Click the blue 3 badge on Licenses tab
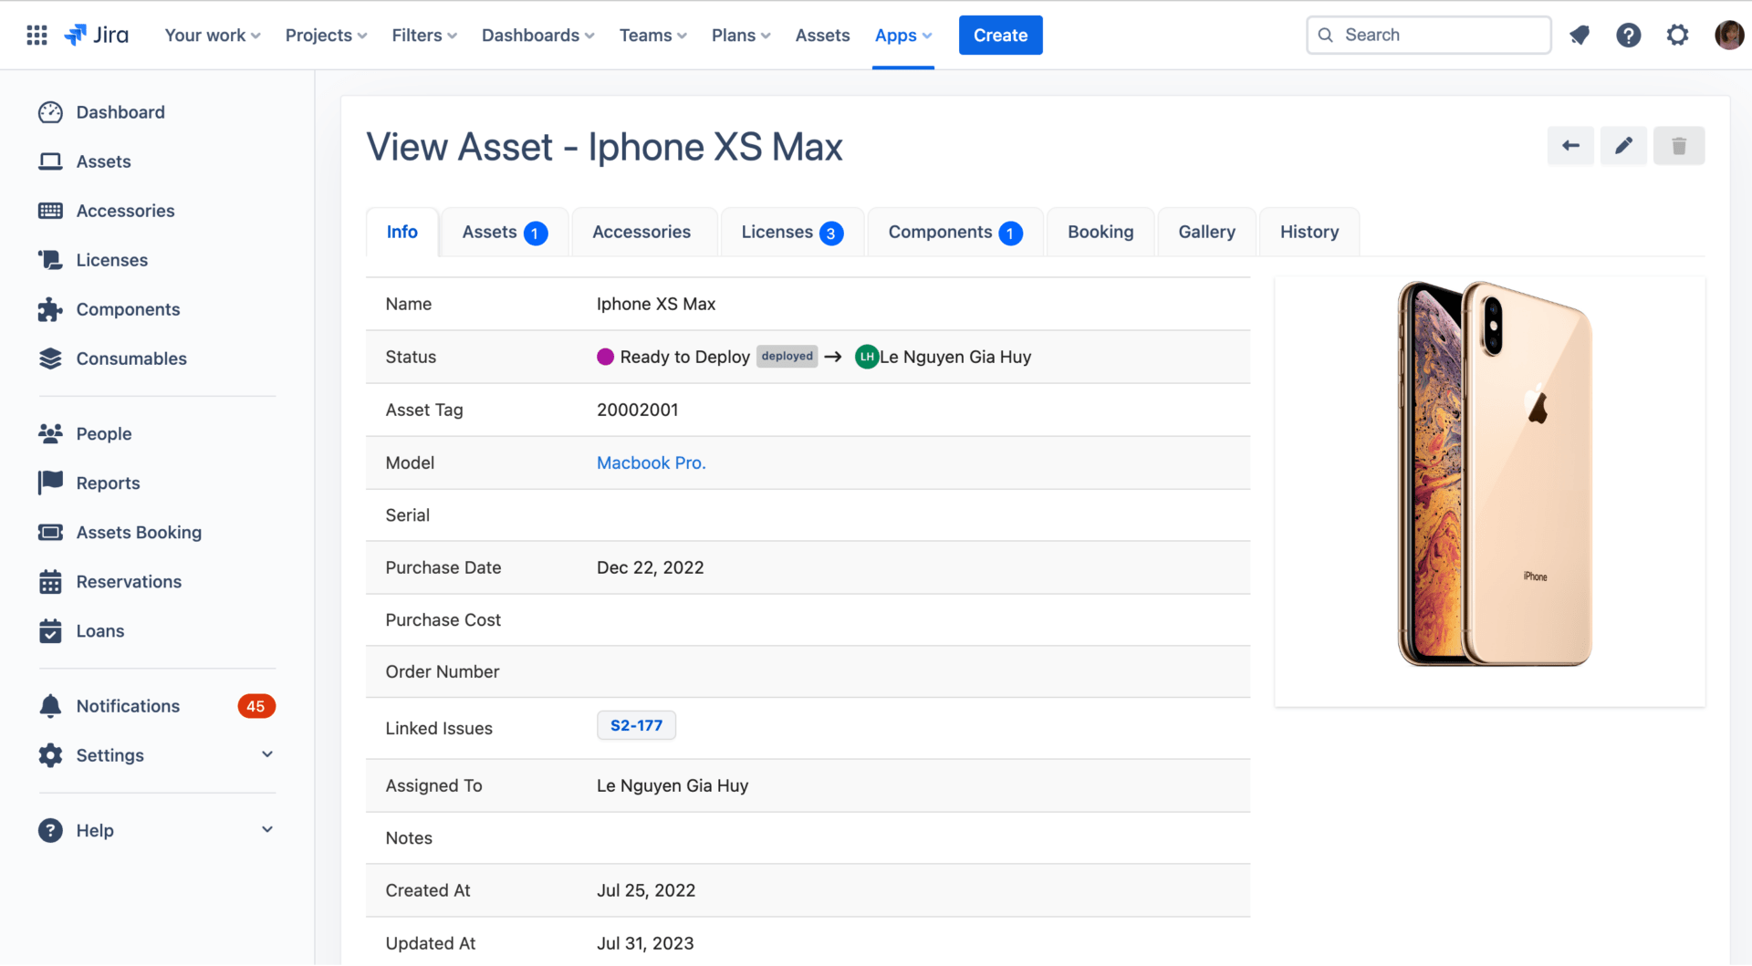 point(831,234)
